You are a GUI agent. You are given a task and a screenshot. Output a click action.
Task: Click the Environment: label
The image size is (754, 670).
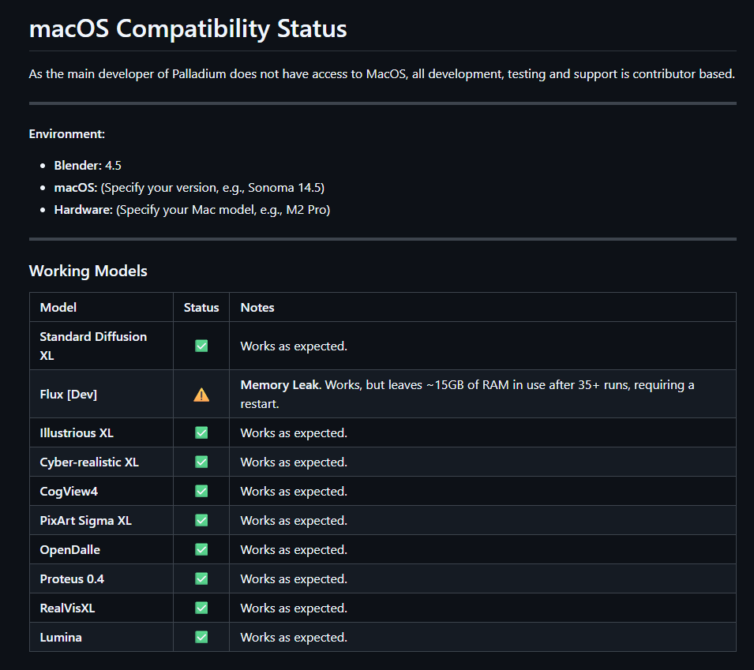pyautogui.click(x=67, y=133)
